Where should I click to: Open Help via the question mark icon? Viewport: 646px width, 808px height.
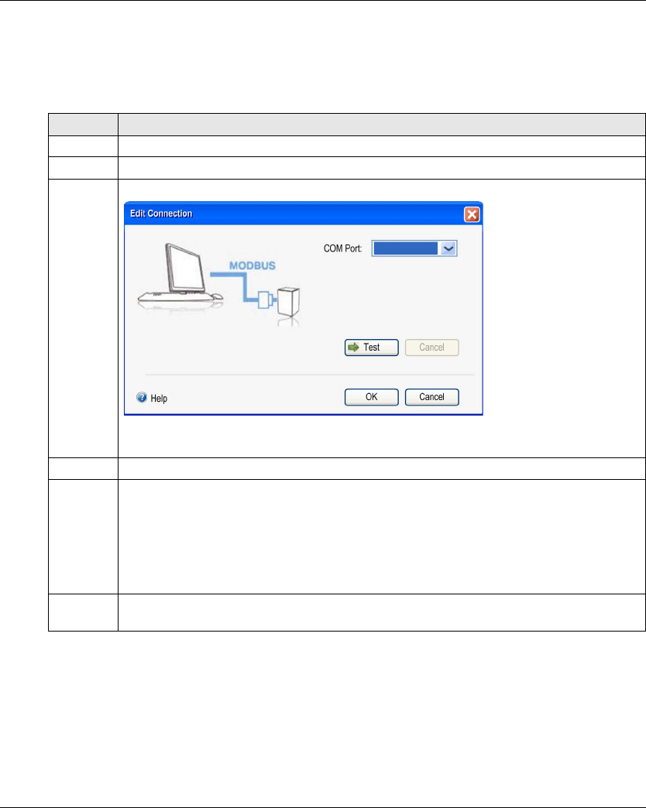pyautogui.click(x=142, y=397)
